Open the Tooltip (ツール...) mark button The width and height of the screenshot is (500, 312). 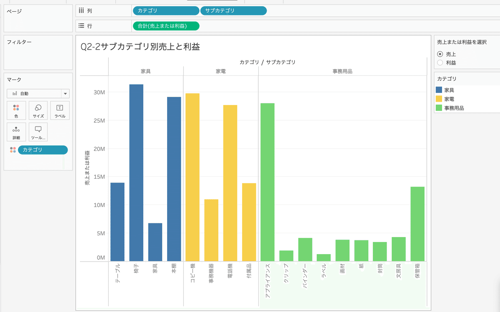[38, 132]
